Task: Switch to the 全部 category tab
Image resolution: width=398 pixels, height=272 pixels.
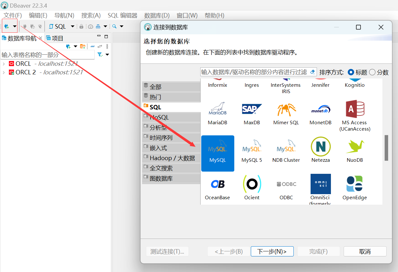Action: (x=171, y=87)
